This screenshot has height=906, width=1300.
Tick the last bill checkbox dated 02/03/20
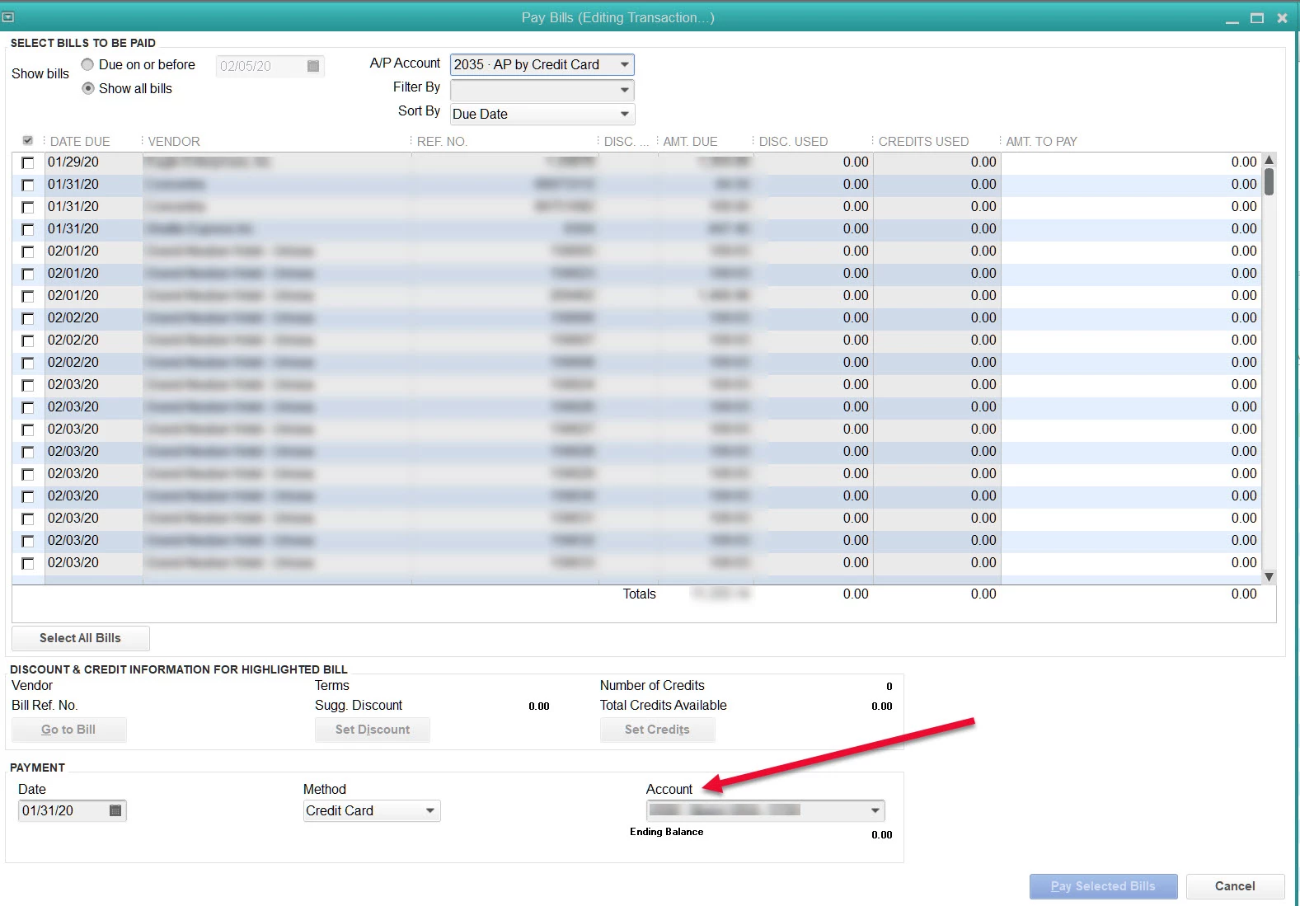tap(28, 563)
